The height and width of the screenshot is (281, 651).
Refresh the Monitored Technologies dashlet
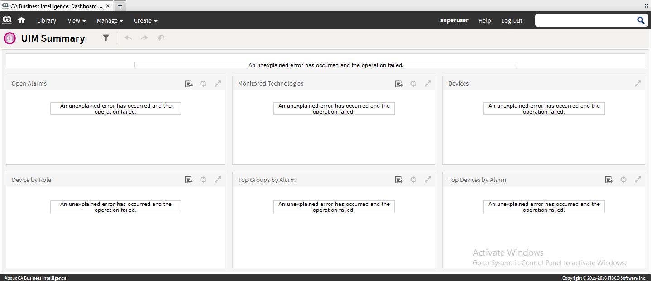tap(413, 84)
